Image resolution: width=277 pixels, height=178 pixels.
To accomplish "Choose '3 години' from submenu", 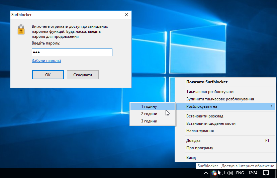I will click(153, 121).
